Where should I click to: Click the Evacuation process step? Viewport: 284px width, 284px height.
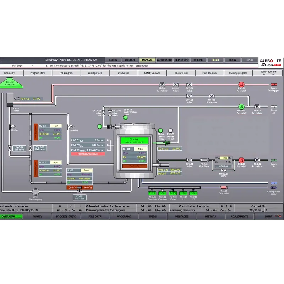124,73
